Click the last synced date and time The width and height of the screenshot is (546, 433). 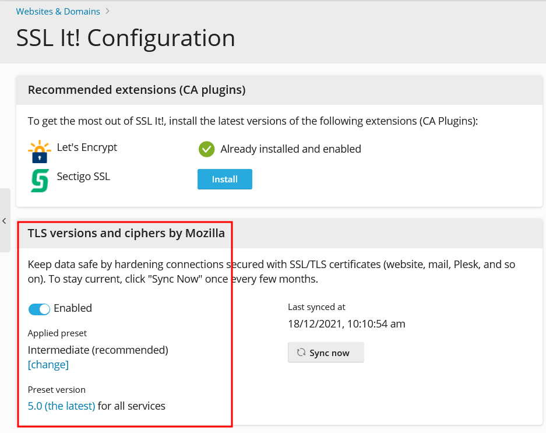[346, 323]
